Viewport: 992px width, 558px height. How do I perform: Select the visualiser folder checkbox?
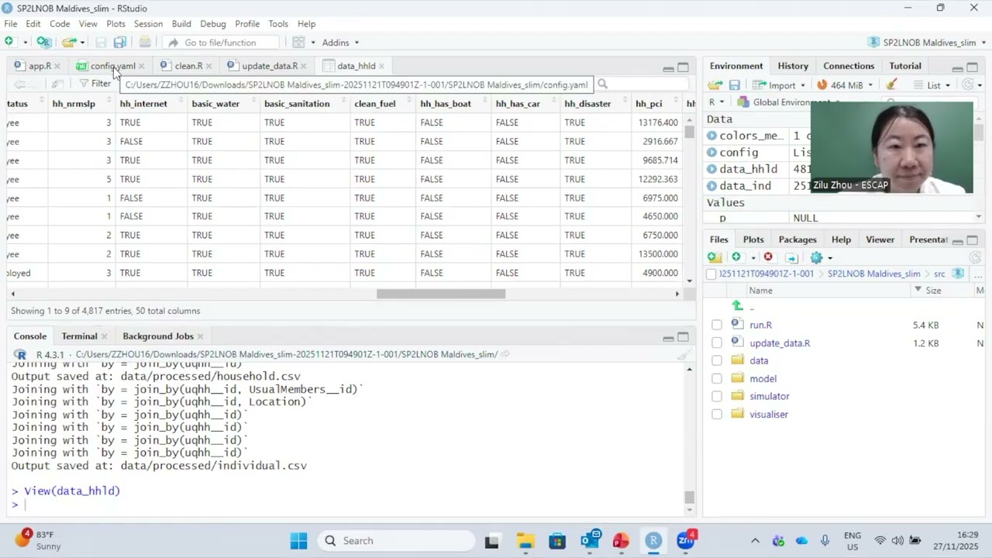tap(716, 414)
